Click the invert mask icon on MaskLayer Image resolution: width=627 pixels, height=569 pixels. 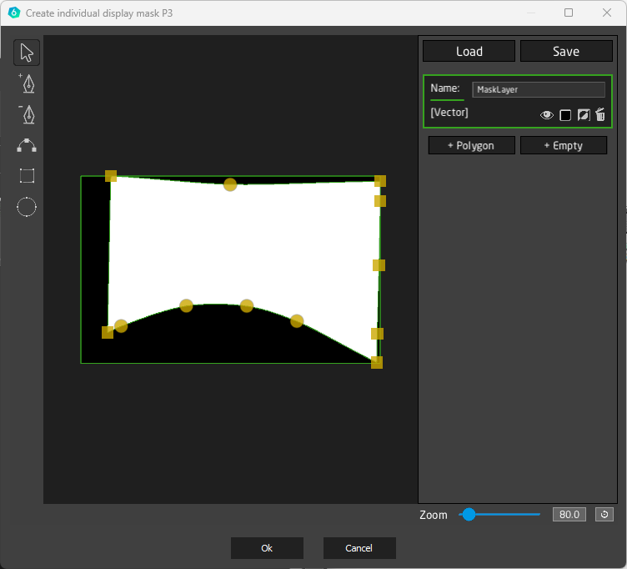(583, 115)
